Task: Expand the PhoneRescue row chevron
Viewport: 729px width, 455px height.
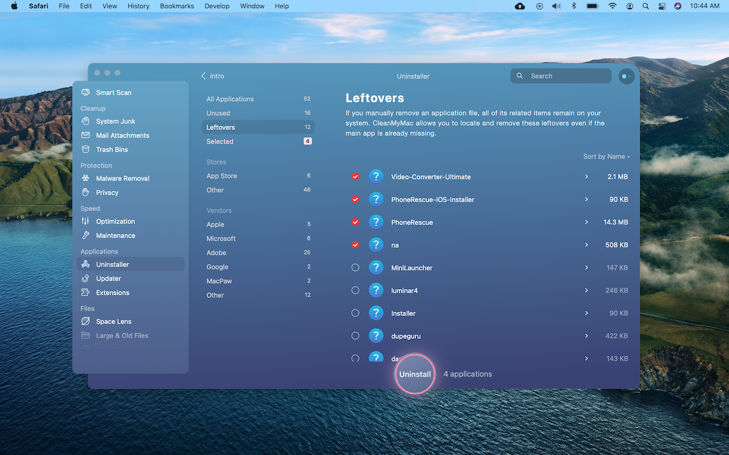Action: coord(586,222)
